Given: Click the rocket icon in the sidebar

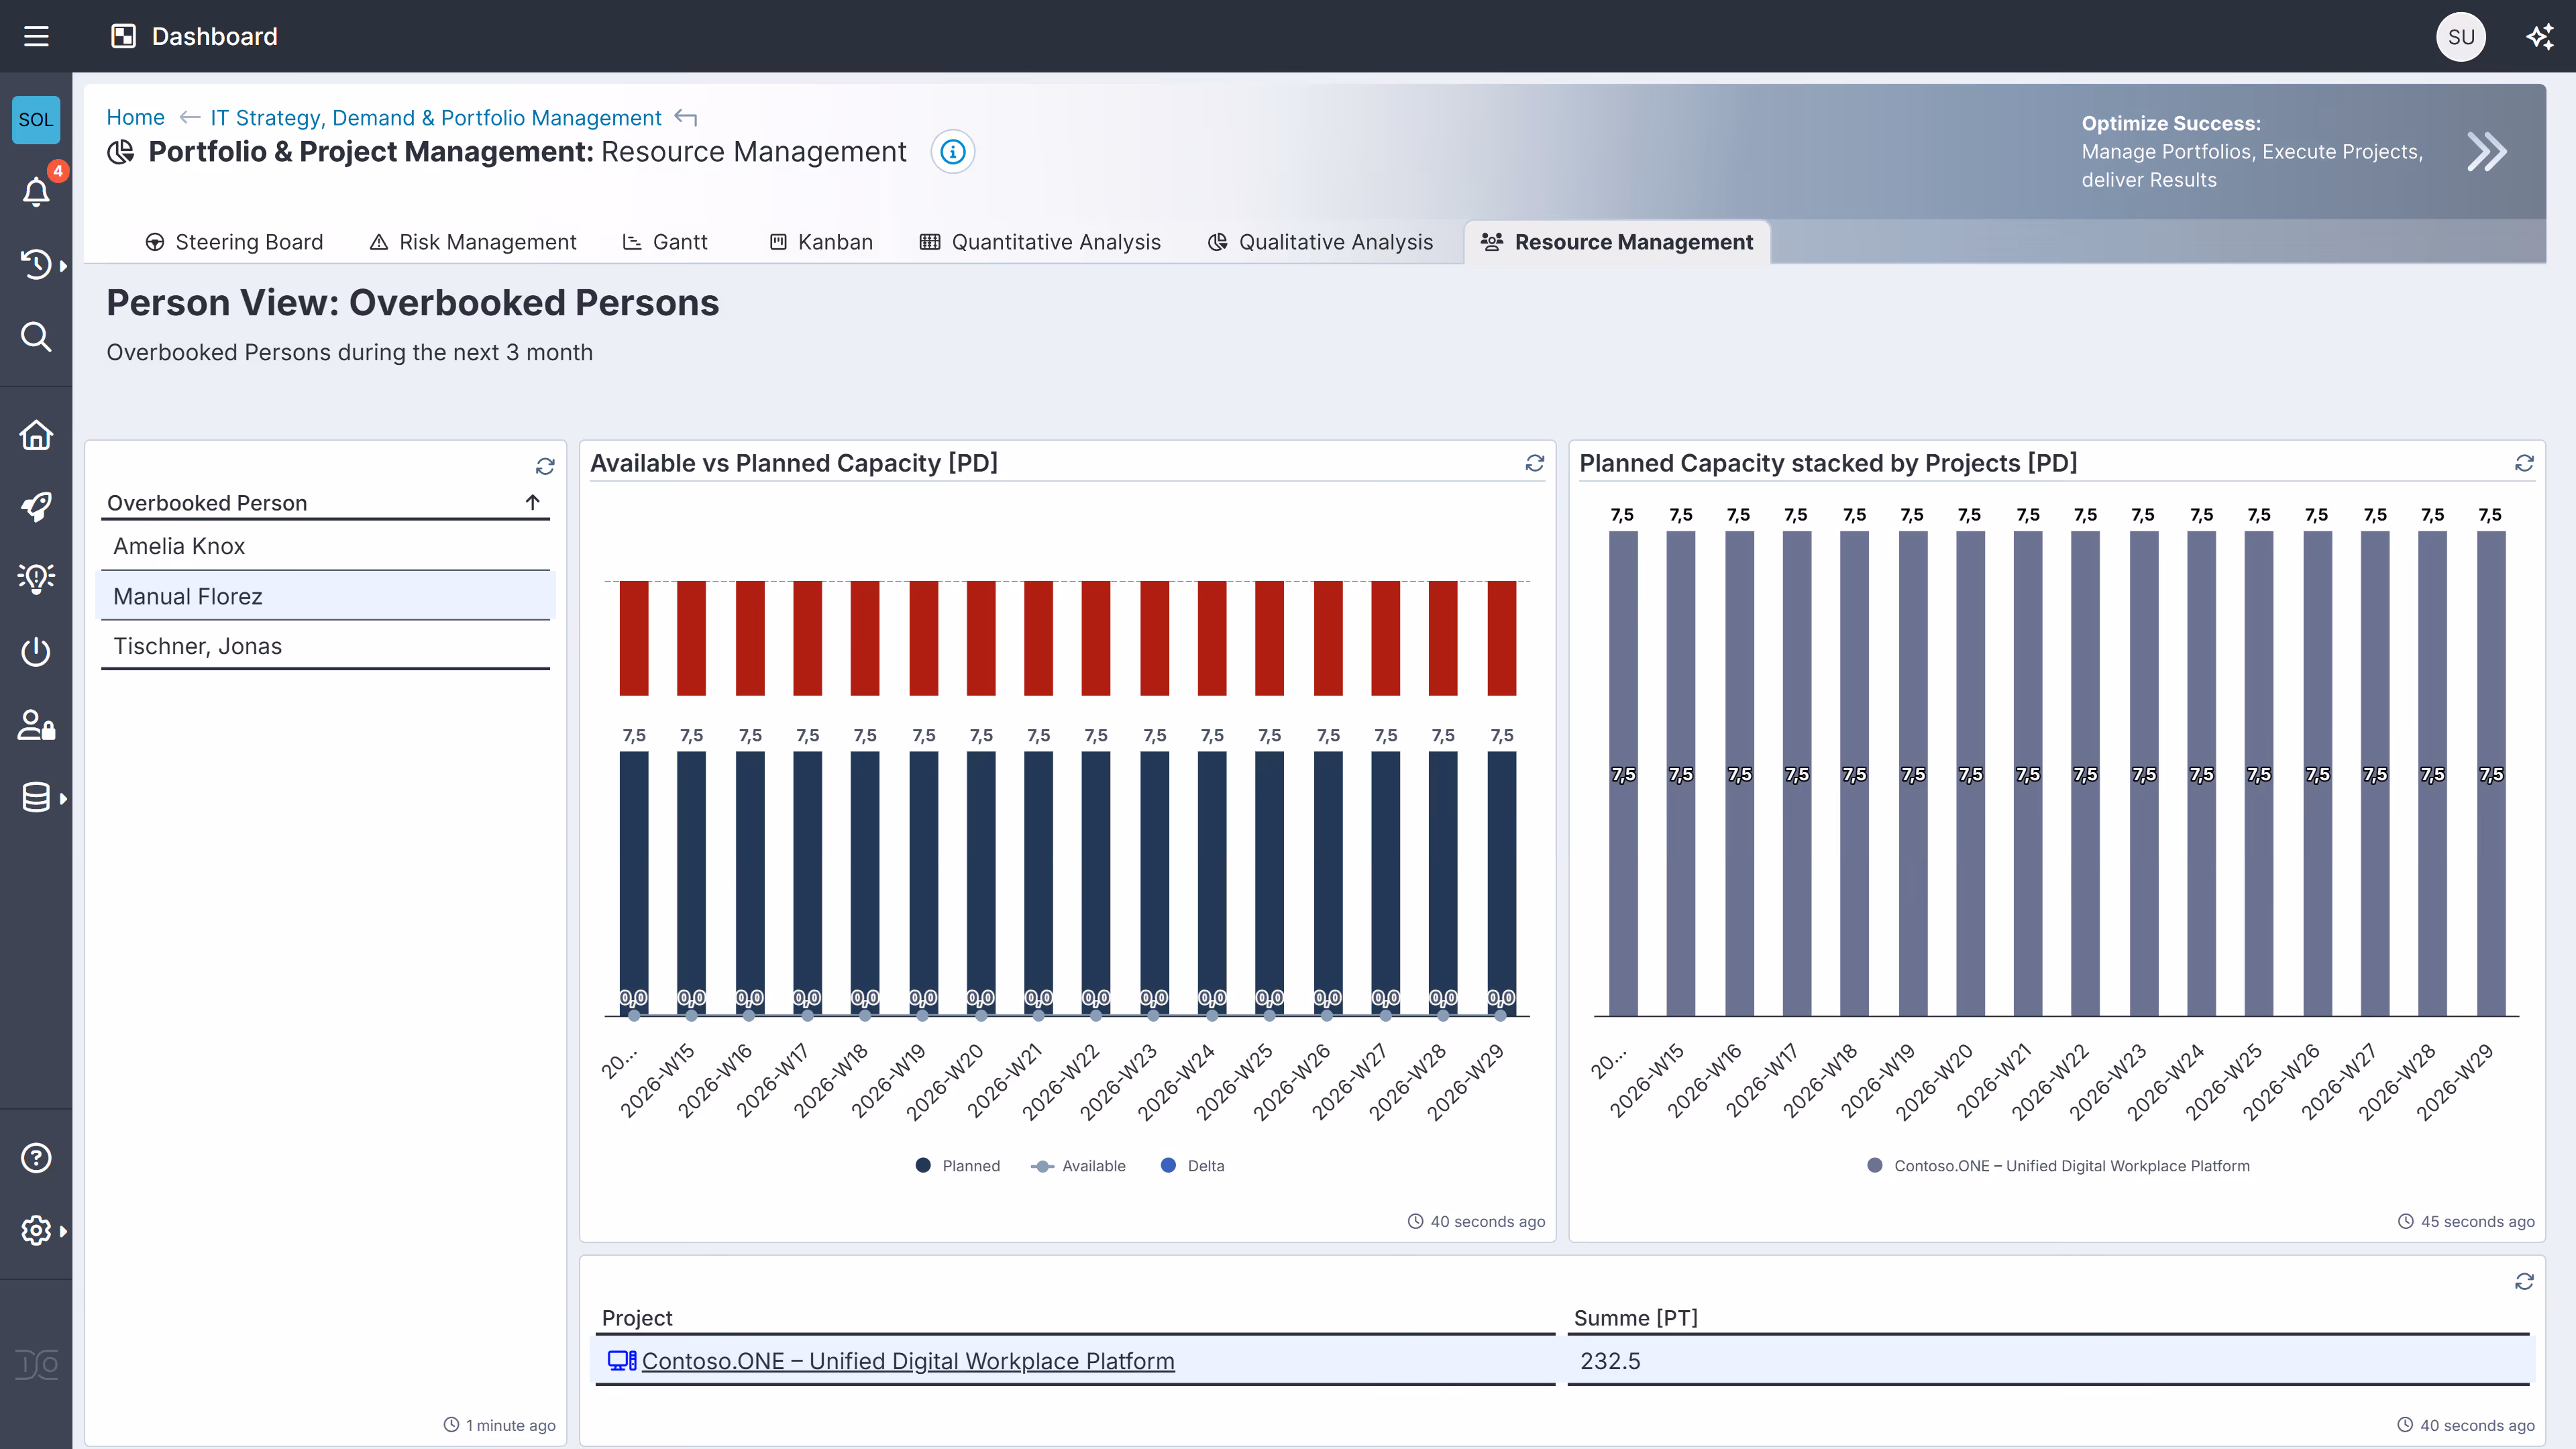Looking at the screenshot, I should [x=36, y=507].
